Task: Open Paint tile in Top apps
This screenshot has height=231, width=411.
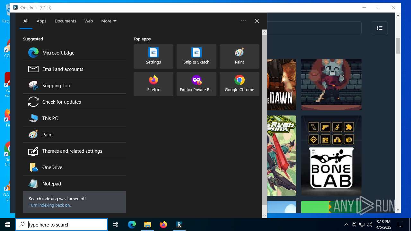Action: [240, 56]
